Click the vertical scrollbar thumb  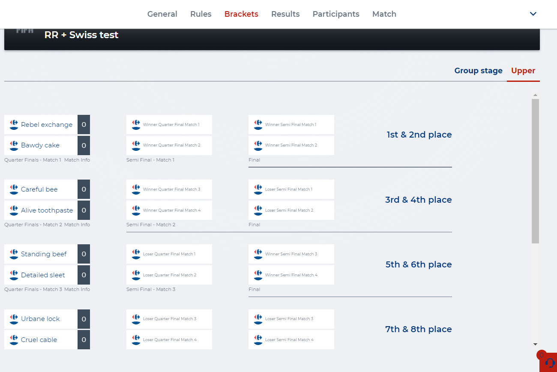[535, 171]
